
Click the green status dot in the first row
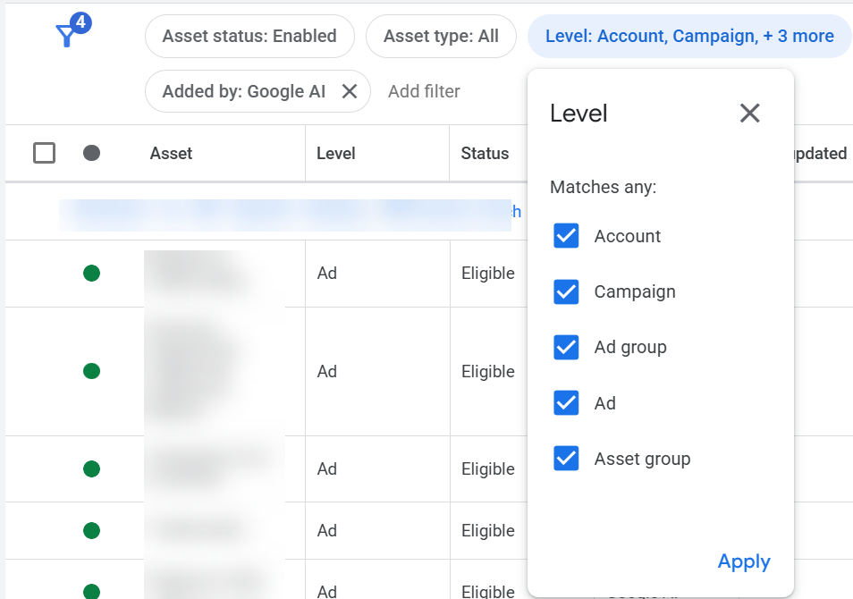pos(91,273)
